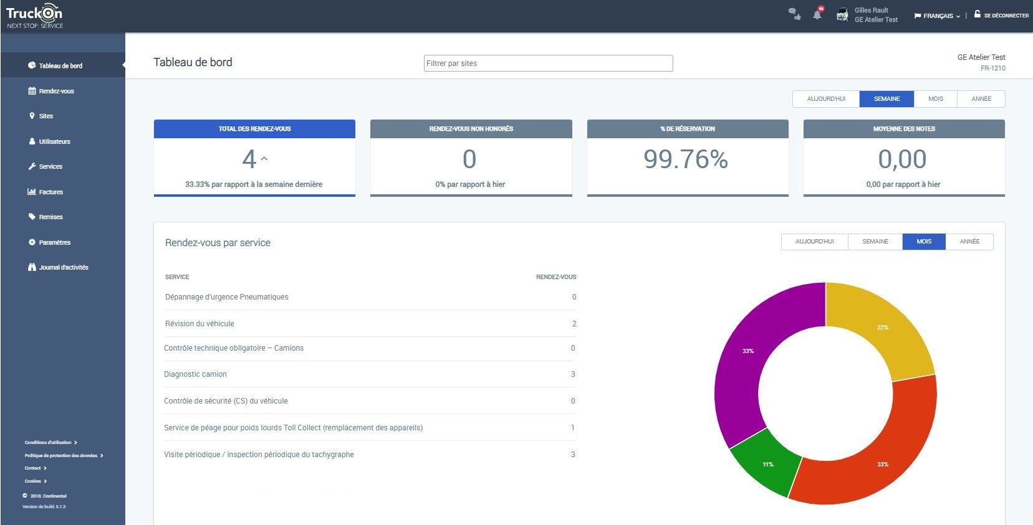The width and height of the screenshot is (1033, 525).
Task: Open Politique de protection des données link
Action: (x=64, y=456)
